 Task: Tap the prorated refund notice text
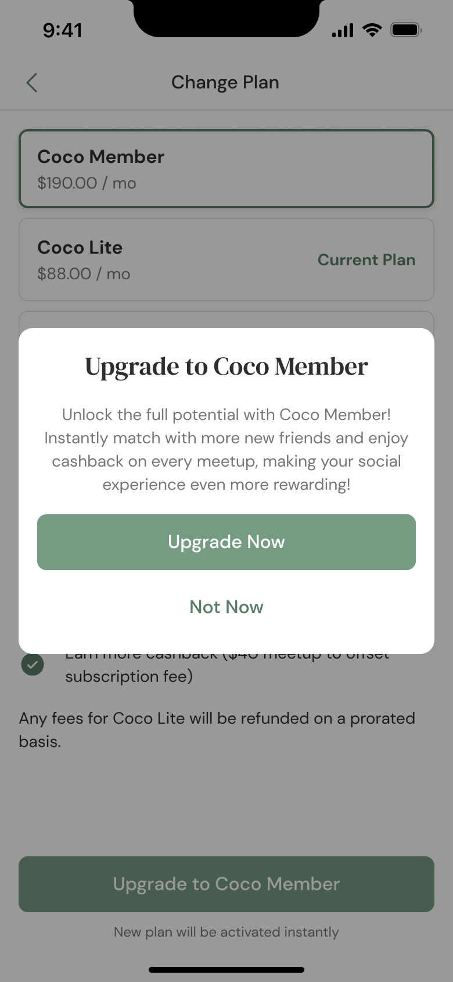[x=217, y=730]
